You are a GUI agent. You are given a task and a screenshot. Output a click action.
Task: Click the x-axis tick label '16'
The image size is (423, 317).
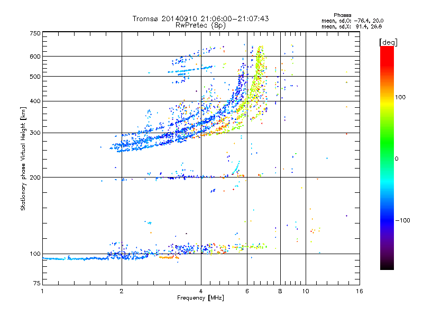(x=360, y=291)
